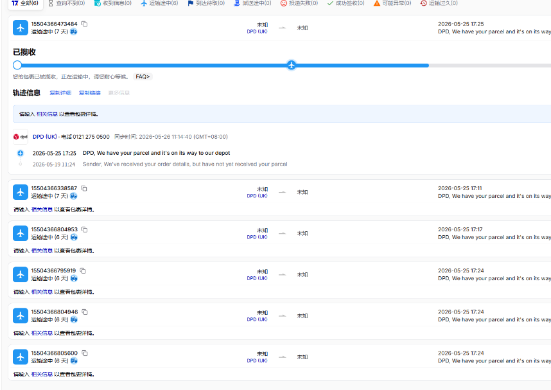Image resolution: width=551 pixels, height=390 pixels.
Task: Open the 可能异常(0) tab
Action: coord(392,3)
